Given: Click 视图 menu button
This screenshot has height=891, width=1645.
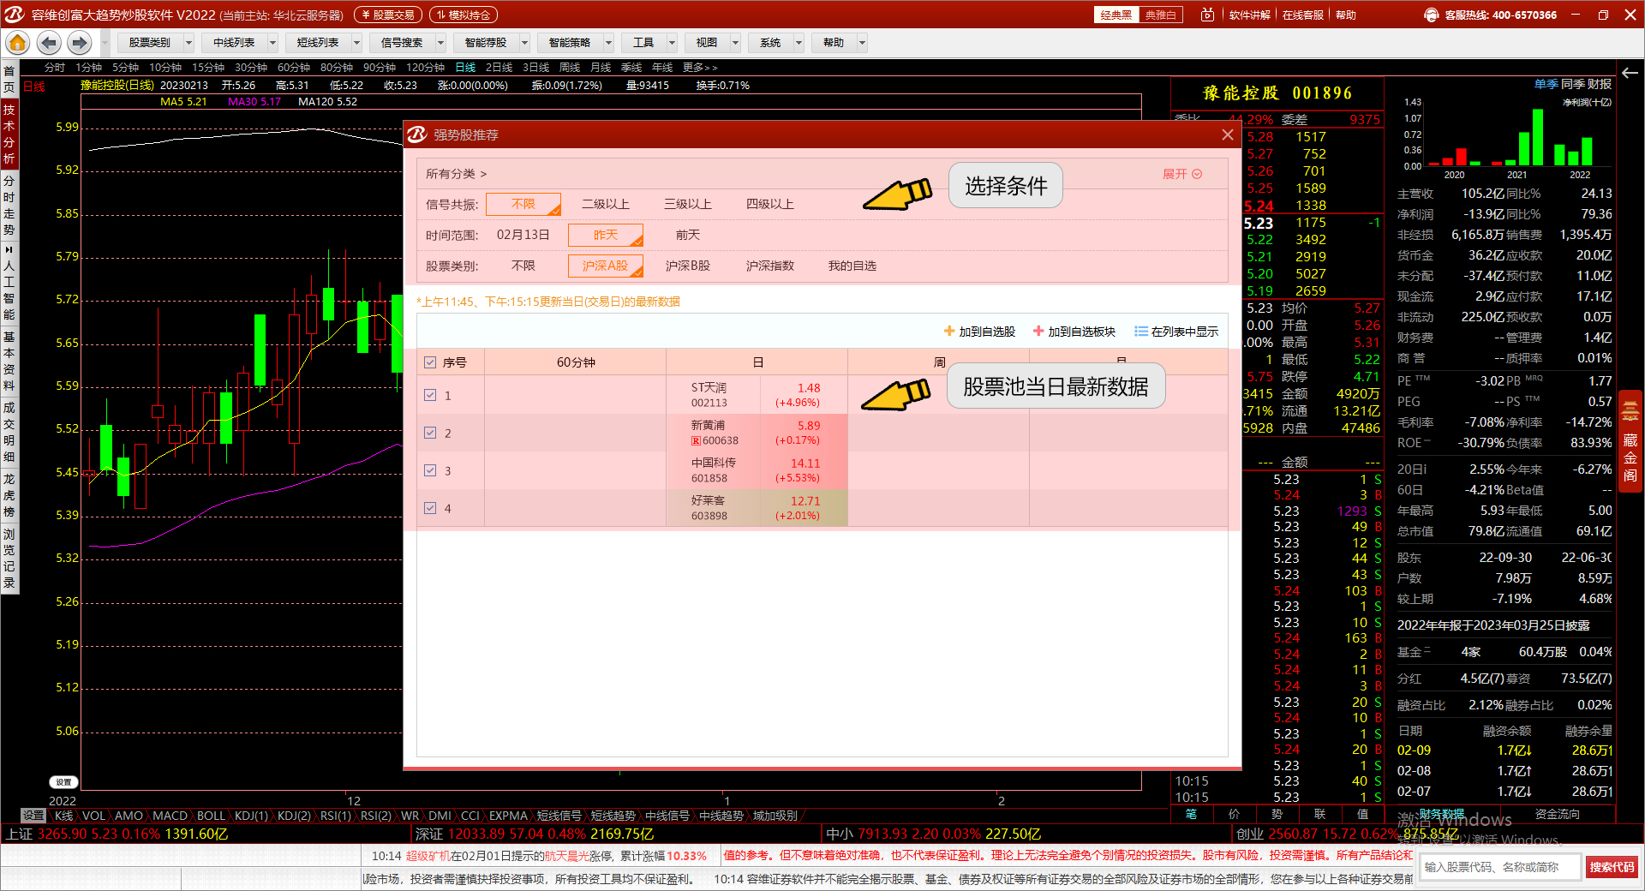Looking at the screenshot, I should 707,43.
